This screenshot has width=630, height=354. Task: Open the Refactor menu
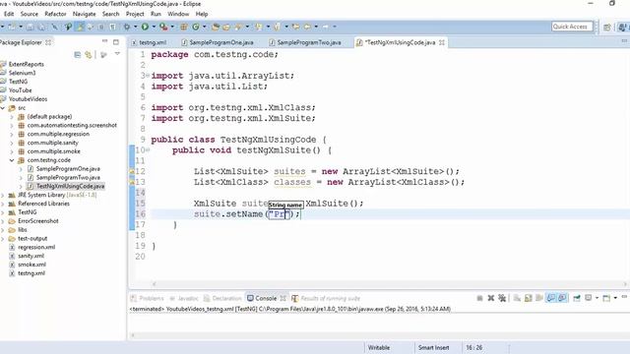55,14
